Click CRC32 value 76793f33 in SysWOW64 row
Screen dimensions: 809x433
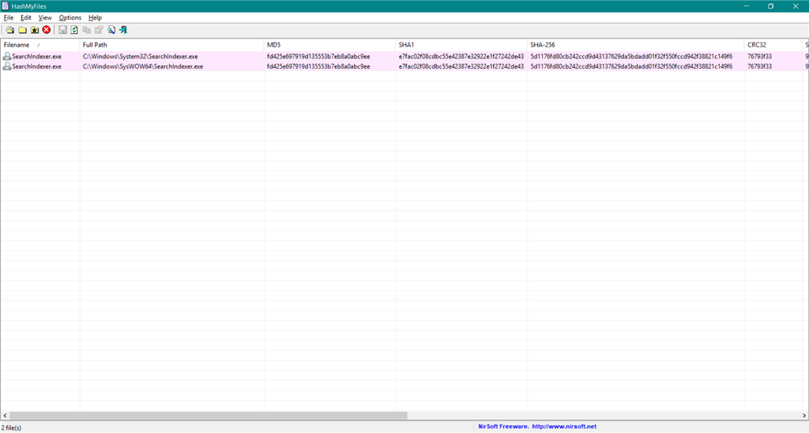pyautogui.click(x=759, y=66)
